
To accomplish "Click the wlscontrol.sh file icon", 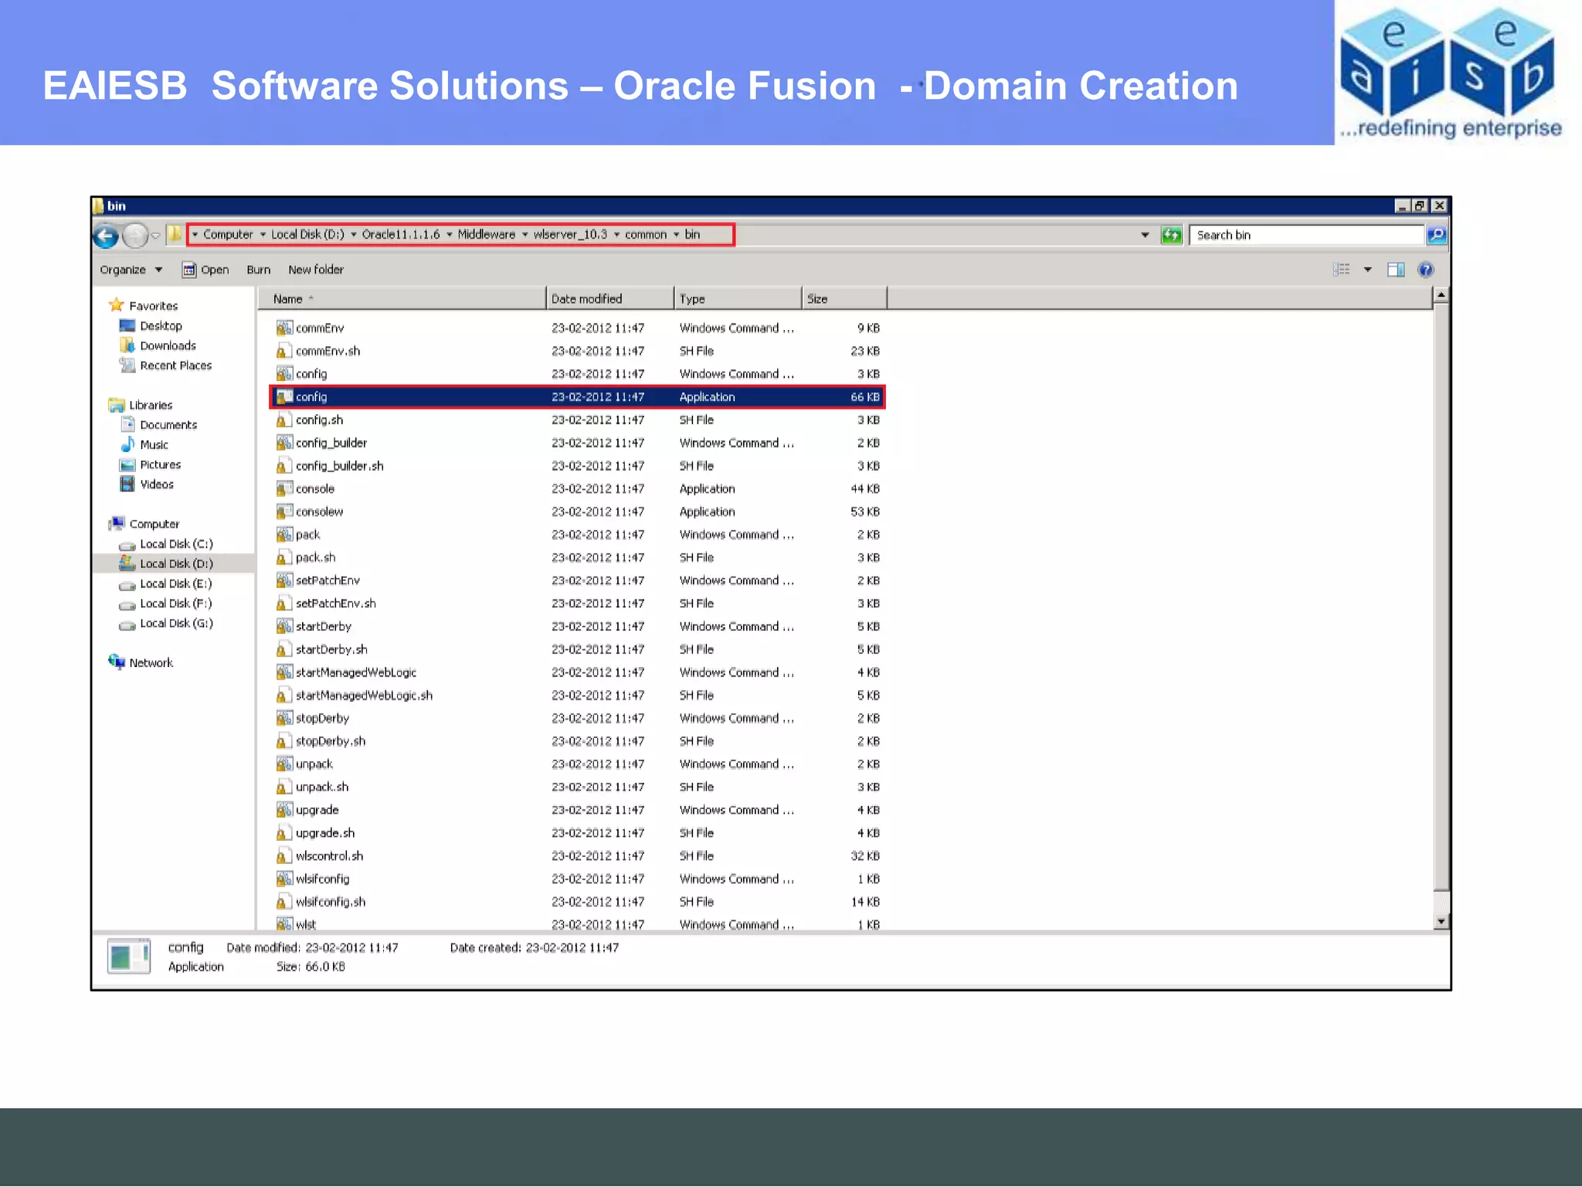I will (x=283, y=856).
